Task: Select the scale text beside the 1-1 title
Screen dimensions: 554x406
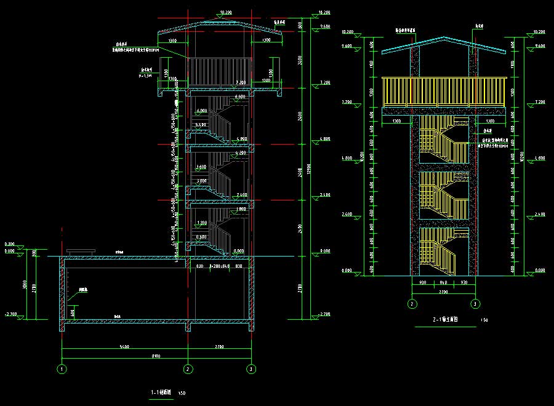Action: (182, 393)
